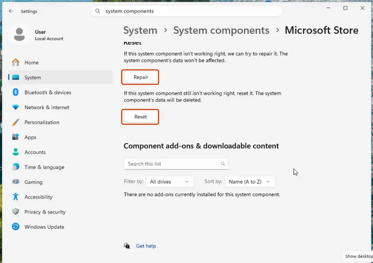Click the top search box with system components
Image resolution: width=373 pixels, height=263 pixels.
pos(186,11)
